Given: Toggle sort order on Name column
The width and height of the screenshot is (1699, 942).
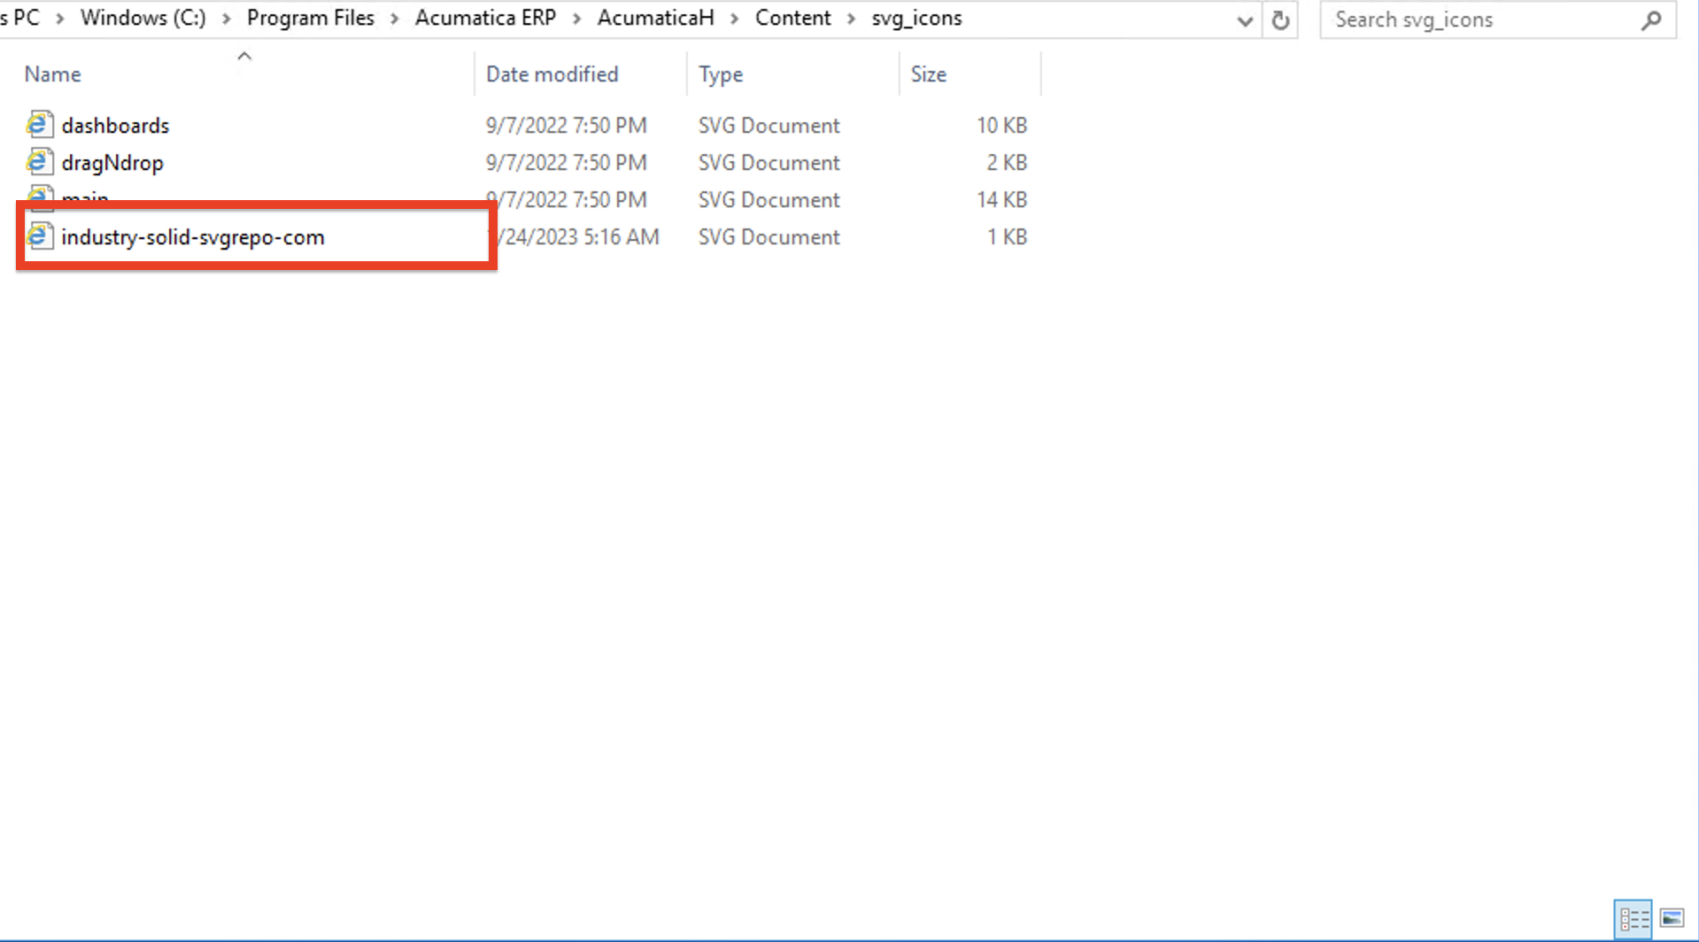Looking at the screenshot, I should tap(52, 73).
